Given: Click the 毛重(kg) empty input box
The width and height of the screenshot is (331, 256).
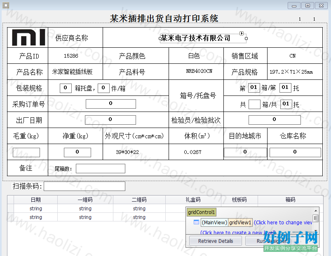Looking at the screenshot, I should tap(26, 152).
